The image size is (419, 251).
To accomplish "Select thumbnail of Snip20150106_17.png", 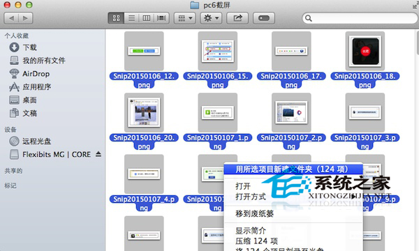I will (x=291, y=51).
